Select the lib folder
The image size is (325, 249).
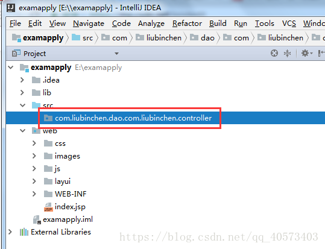click(x=47, y=93)
